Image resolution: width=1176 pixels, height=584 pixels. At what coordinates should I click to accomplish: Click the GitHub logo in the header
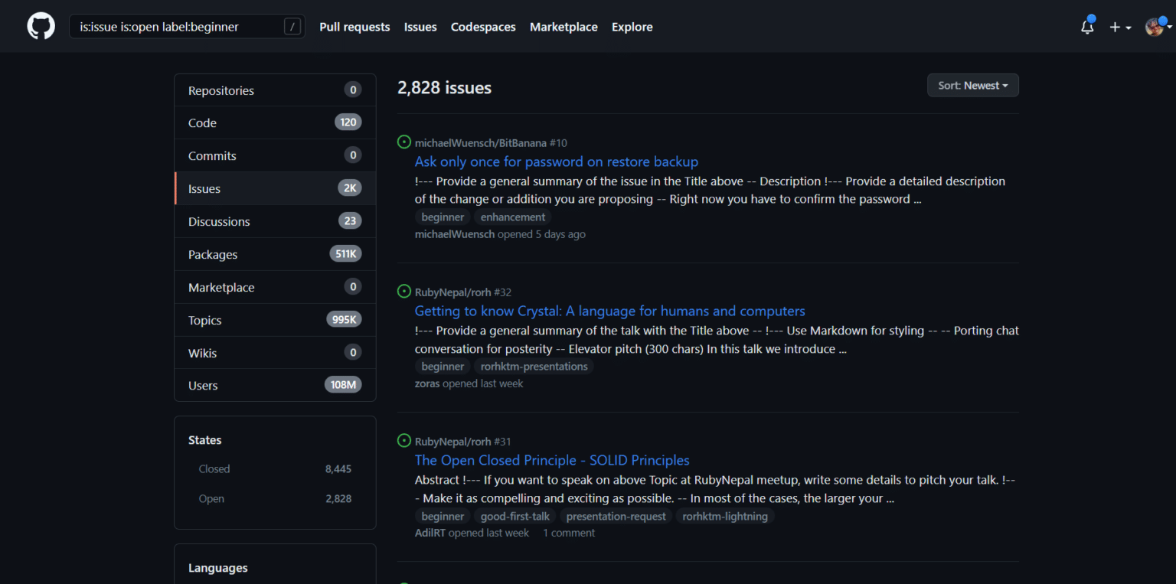click(40, 25)
